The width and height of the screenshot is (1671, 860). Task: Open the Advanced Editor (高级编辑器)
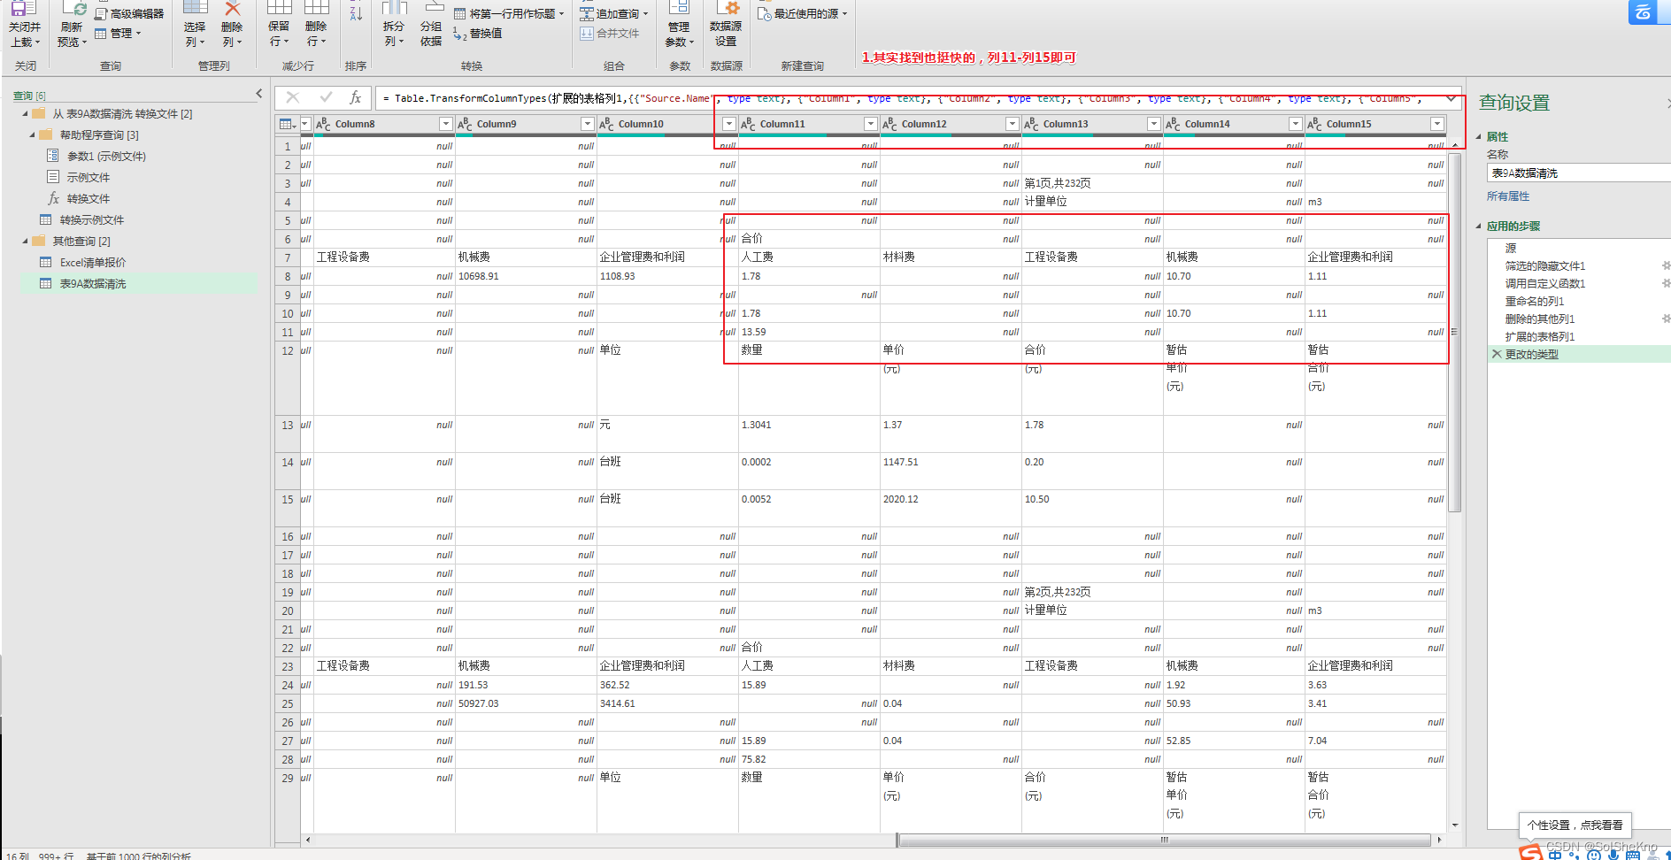(129, 14)
